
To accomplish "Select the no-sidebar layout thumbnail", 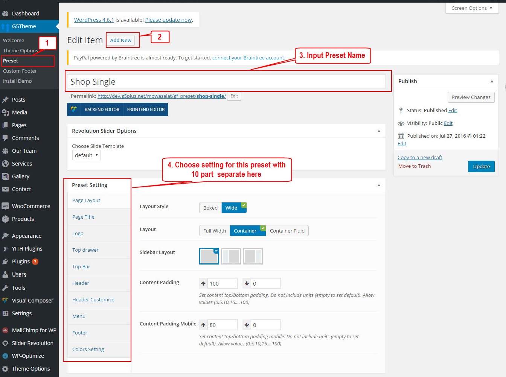I will pos(209,256).
